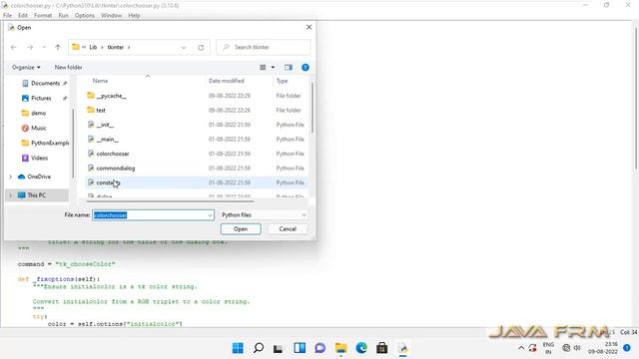Open Task View on the taskbar
The width and height of the screenshot is (639, 359).
(x=279, y=348)
